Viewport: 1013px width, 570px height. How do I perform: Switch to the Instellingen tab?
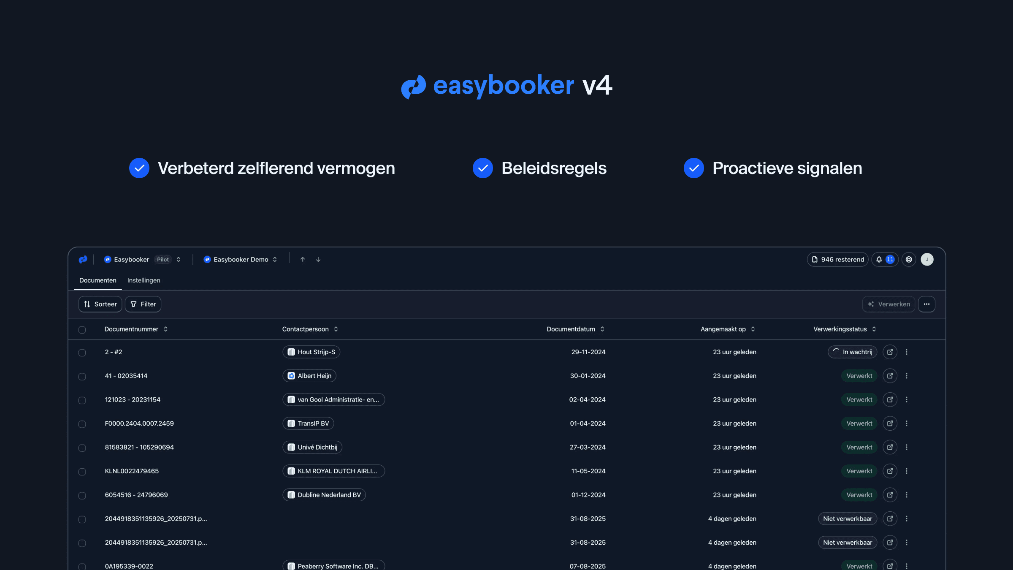[x=144, y=280]
